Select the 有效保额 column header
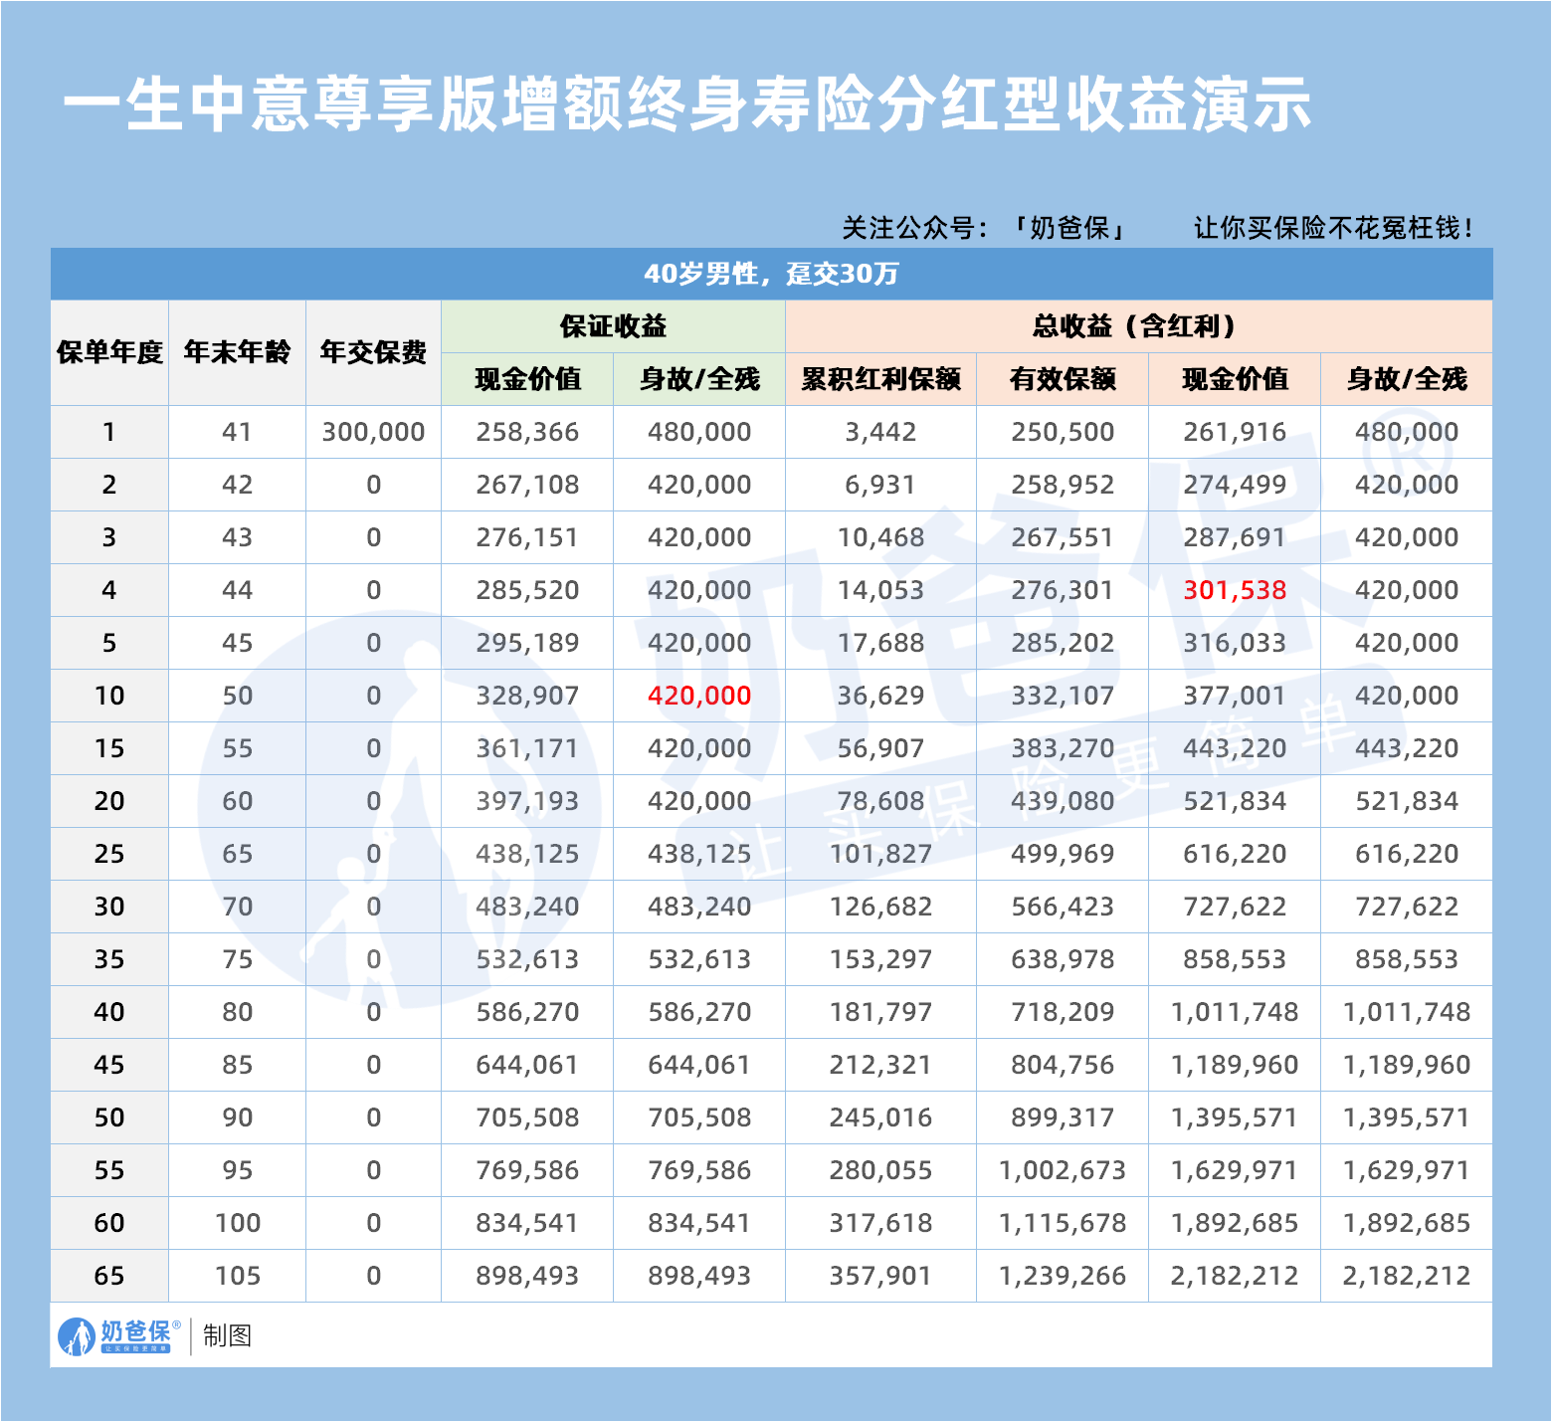 pyautogui.click(x=1063, y=379)
